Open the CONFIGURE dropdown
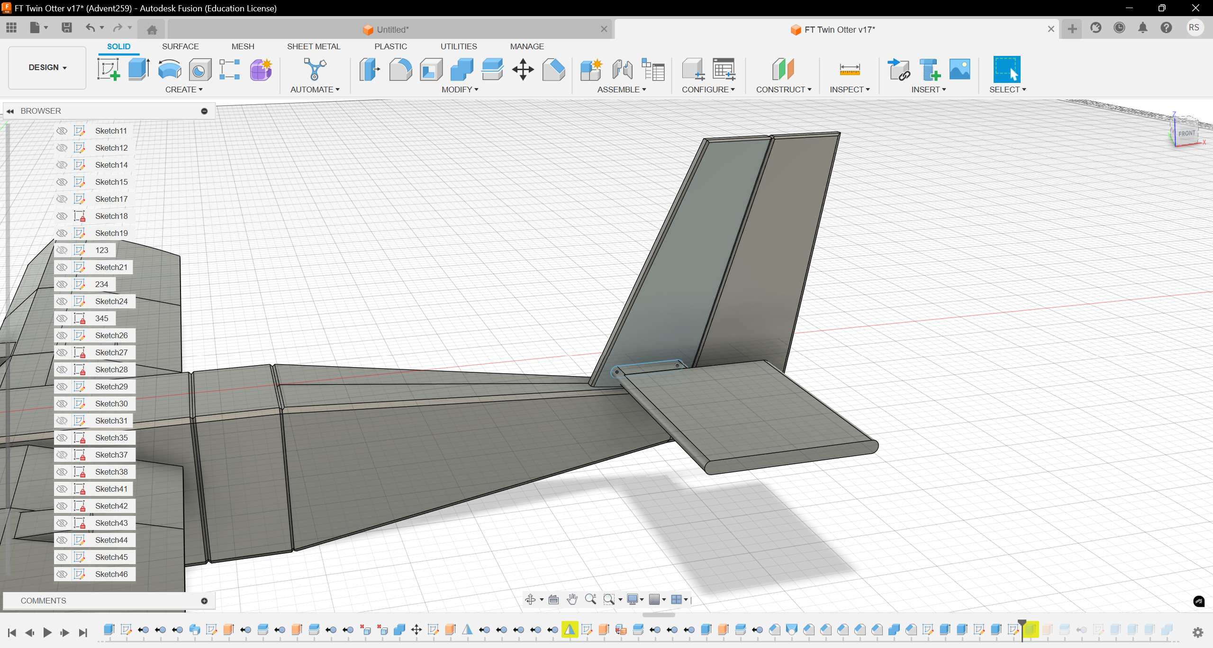The image size is (1213, 648). [x=708, y=90]
